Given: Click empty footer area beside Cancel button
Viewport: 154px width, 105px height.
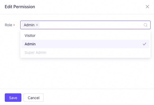Looking at the screenshot, I should click(98, 98).
